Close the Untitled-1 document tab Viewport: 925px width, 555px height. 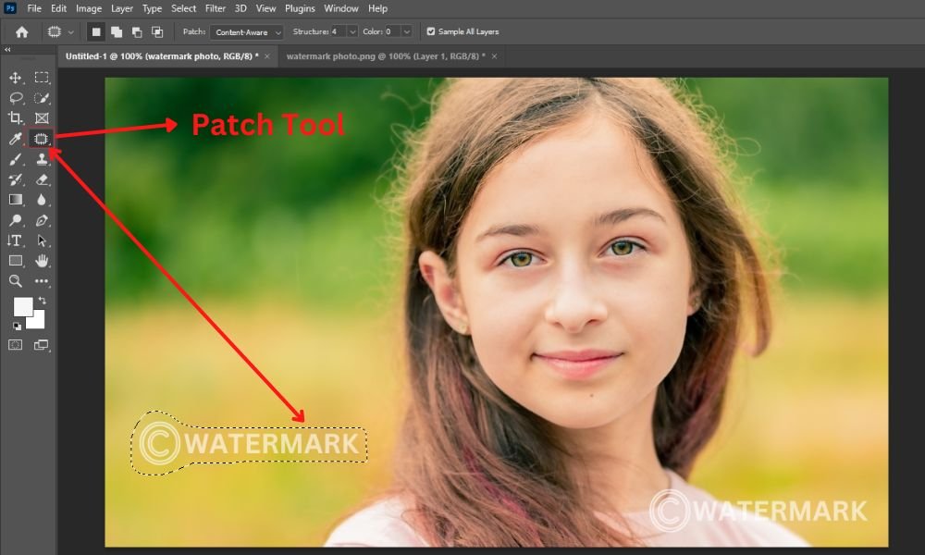267,56
